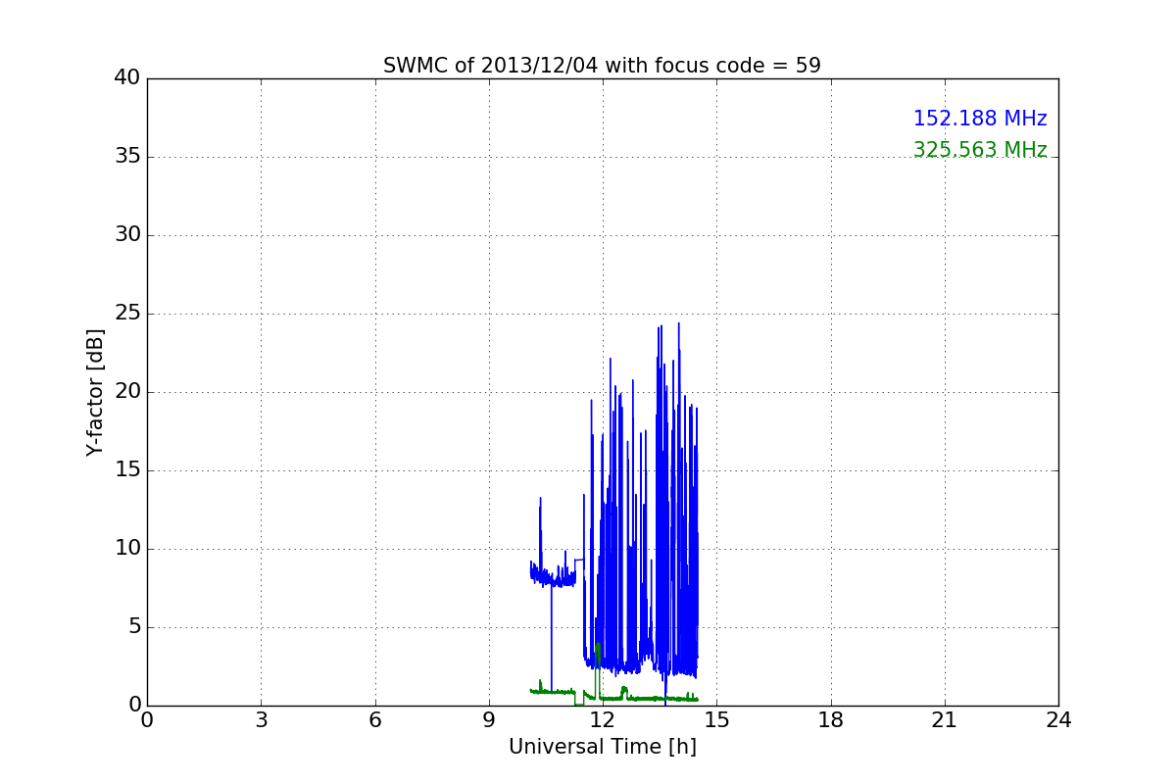Click the 'Universal Time [h]' axis label

[x=603, y=747]
